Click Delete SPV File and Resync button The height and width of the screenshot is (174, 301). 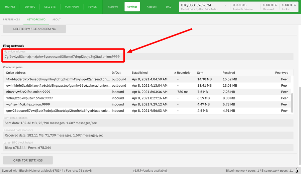(x=34, y=29)
